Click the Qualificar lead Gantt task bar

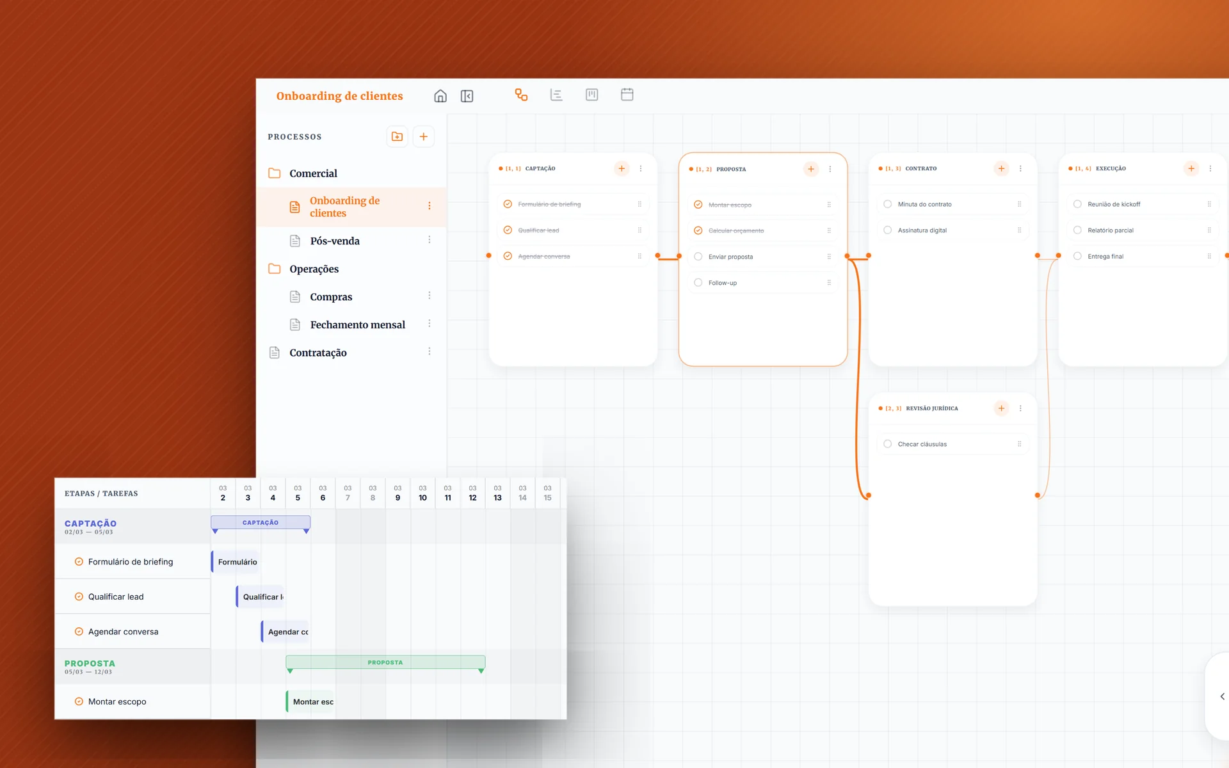coord(261,597)
